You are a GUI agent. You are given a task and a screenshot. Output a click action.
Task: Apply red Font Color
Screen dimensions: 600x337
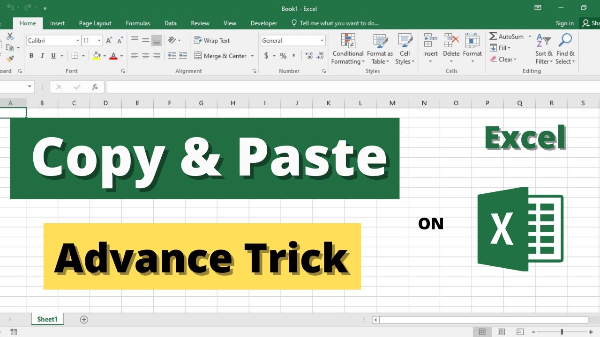click(113, 56)
